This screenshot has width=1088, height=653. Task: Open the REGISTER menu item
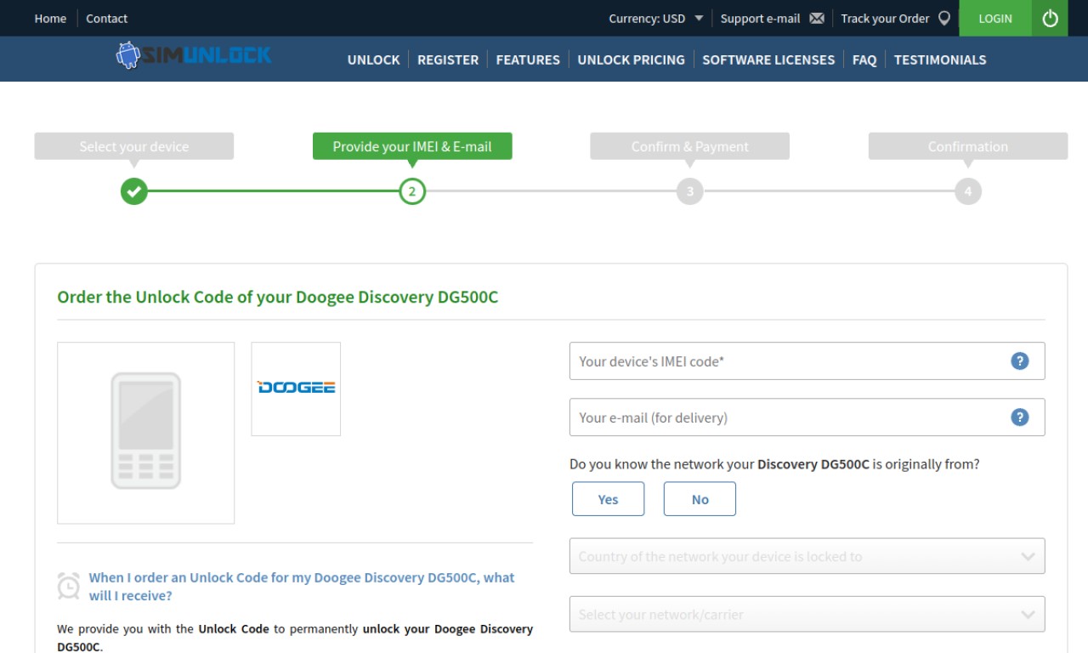(x=448, y=60)
